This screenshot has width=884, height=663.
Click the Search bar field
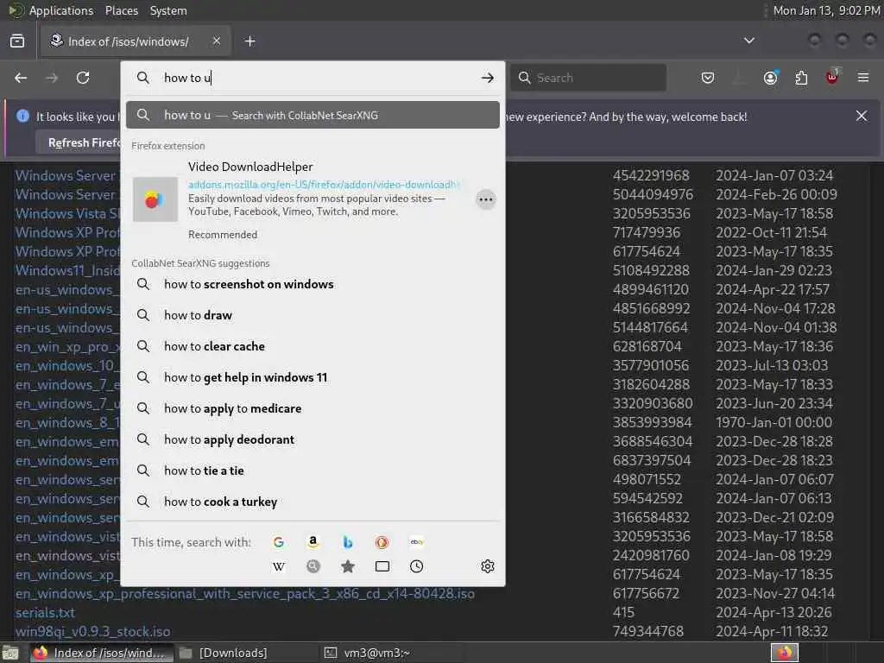(588, 78)
